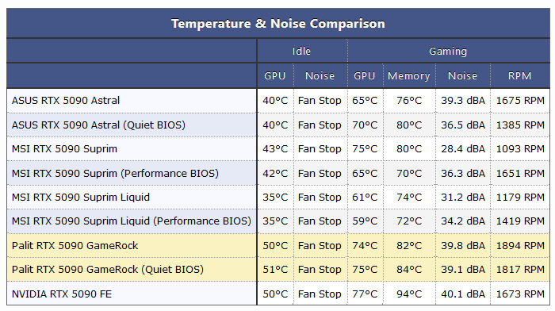555x311 pixels.
Task: Click the MSI RTX 5090 Suprim Liquid label
Action: (81, 198)
